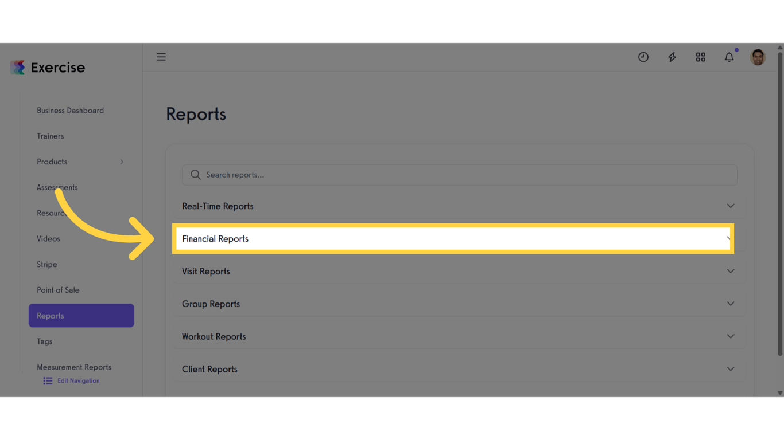Open the Business Dashboard page
784x440 pixels.
pos(70,110)
